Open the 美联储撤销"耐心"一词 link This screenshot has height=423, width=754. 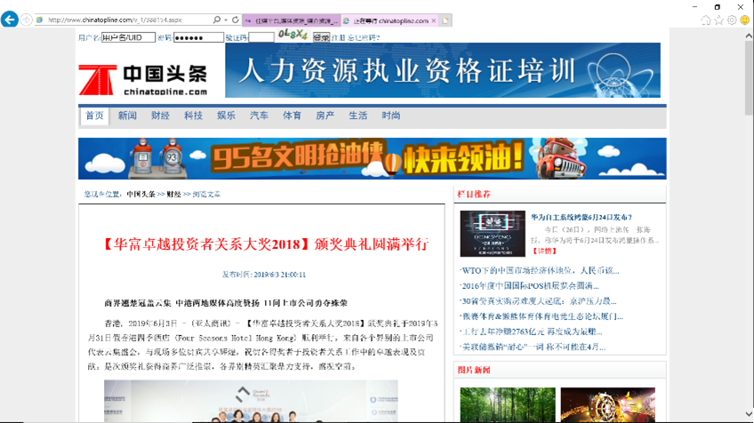point(533,347)
